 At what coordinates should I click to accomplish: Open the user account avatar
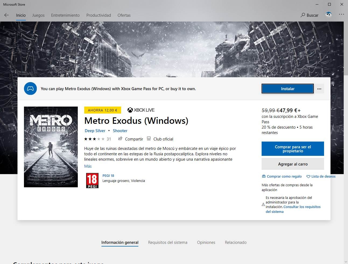(329, 15)
